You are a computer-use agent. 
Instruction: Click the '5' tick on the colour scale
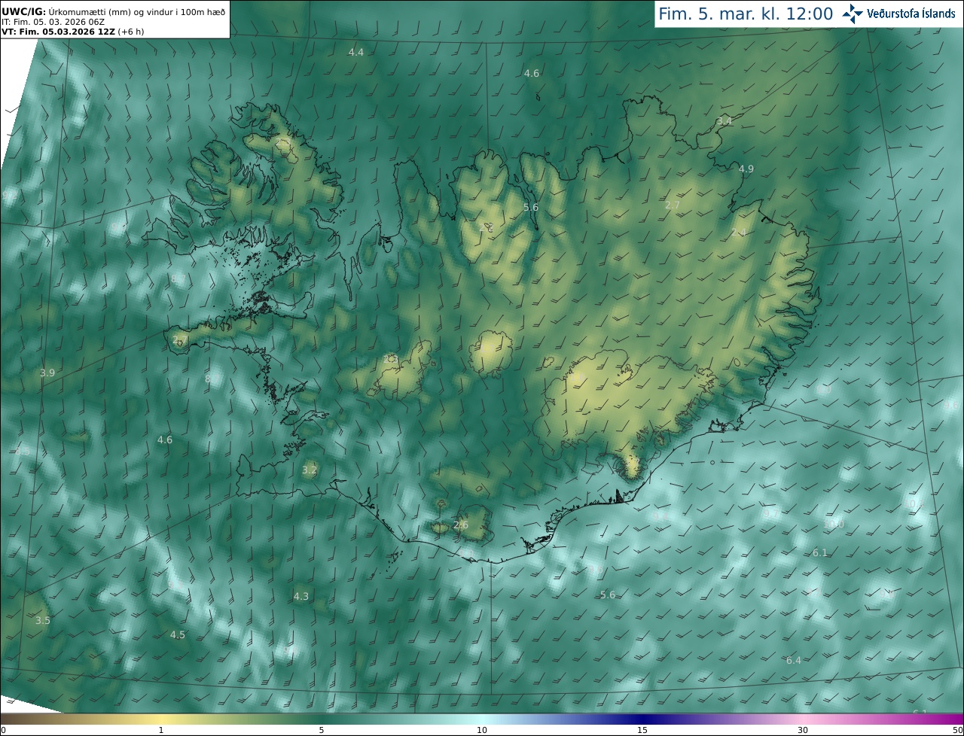(x=322, y=730)
